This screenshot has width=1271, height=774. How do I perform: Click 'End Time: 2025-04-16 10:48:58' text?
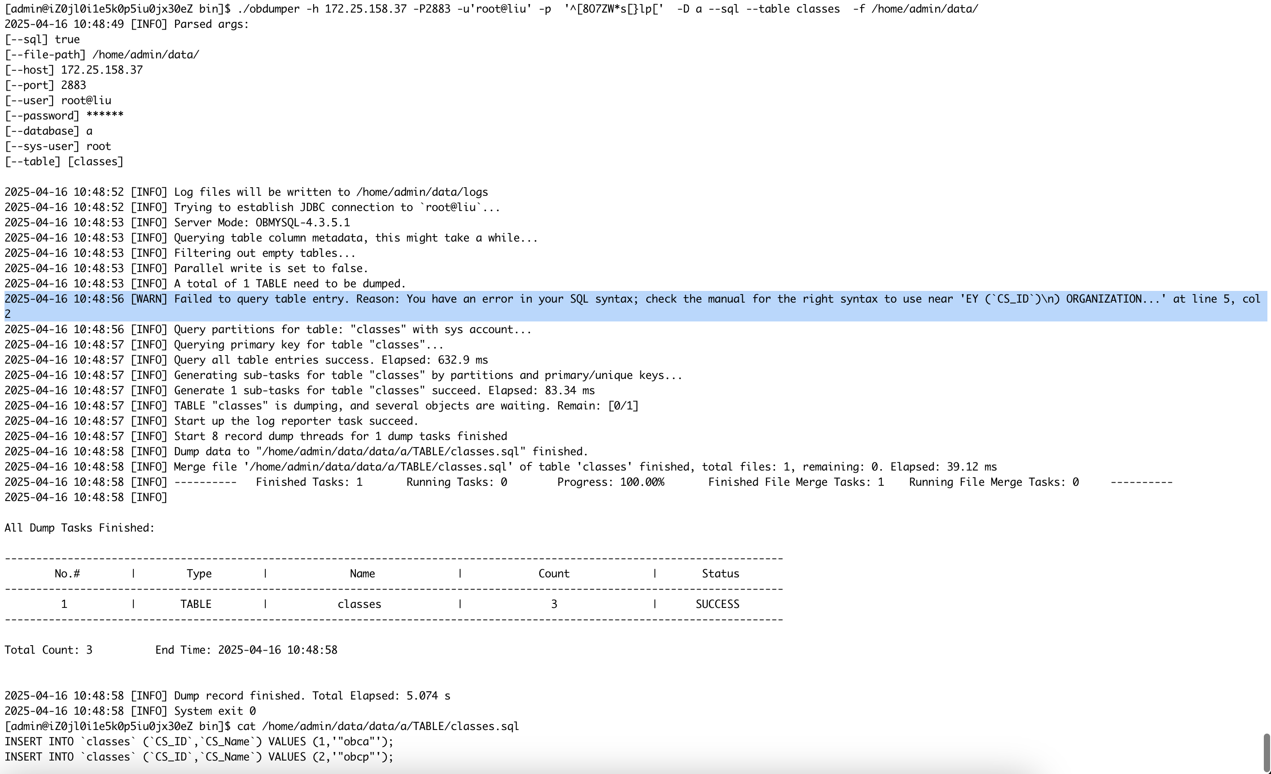246,650
